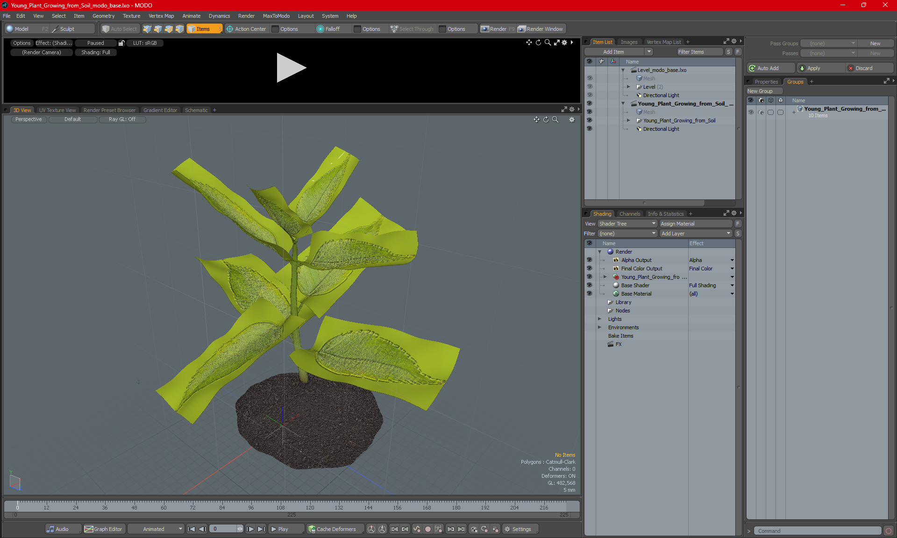The image size is (897, 538).
Task: Click the Assign Material button
Action: (x=695, y=224)
